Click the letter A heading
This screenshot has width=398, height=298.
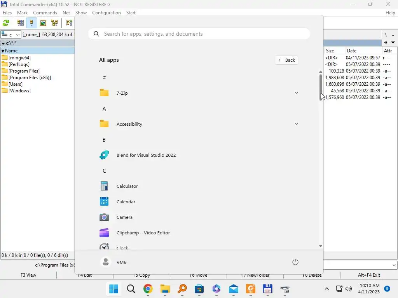[104, 109]
